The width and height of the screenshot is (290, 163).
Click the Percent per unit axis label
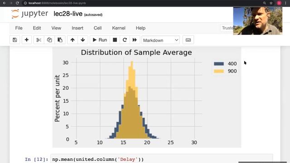point(58,99)
